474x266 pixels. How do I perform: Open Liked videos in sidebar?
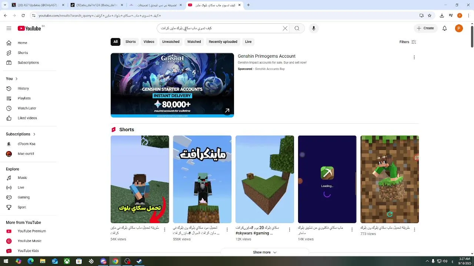coord(28,118)
